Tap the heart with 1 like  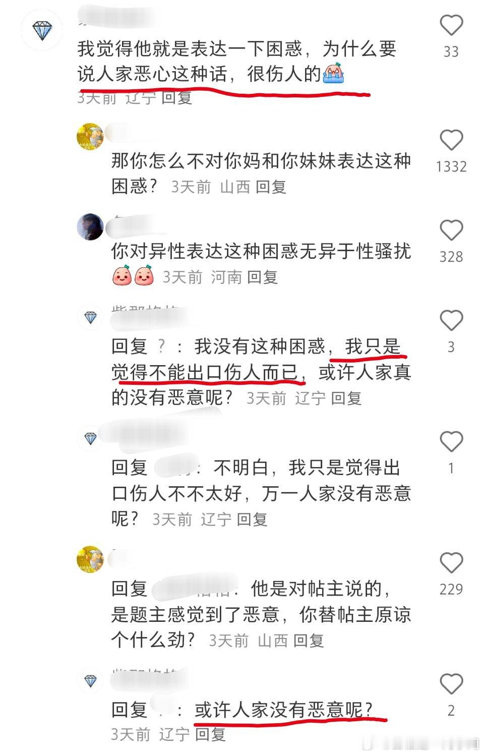click(x=451, y=442)
